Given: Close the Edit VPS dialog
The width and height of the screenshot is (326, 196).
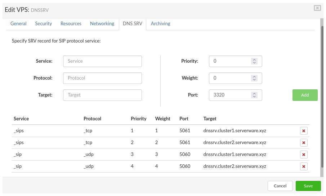Looking at the screenshot, I should pyautogui.click(x=317, y=8).
